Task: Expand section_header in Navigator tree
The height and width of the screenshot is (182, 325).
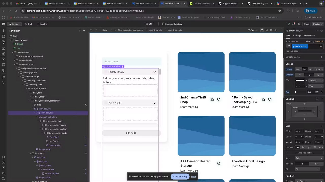Action: [14, 60]
